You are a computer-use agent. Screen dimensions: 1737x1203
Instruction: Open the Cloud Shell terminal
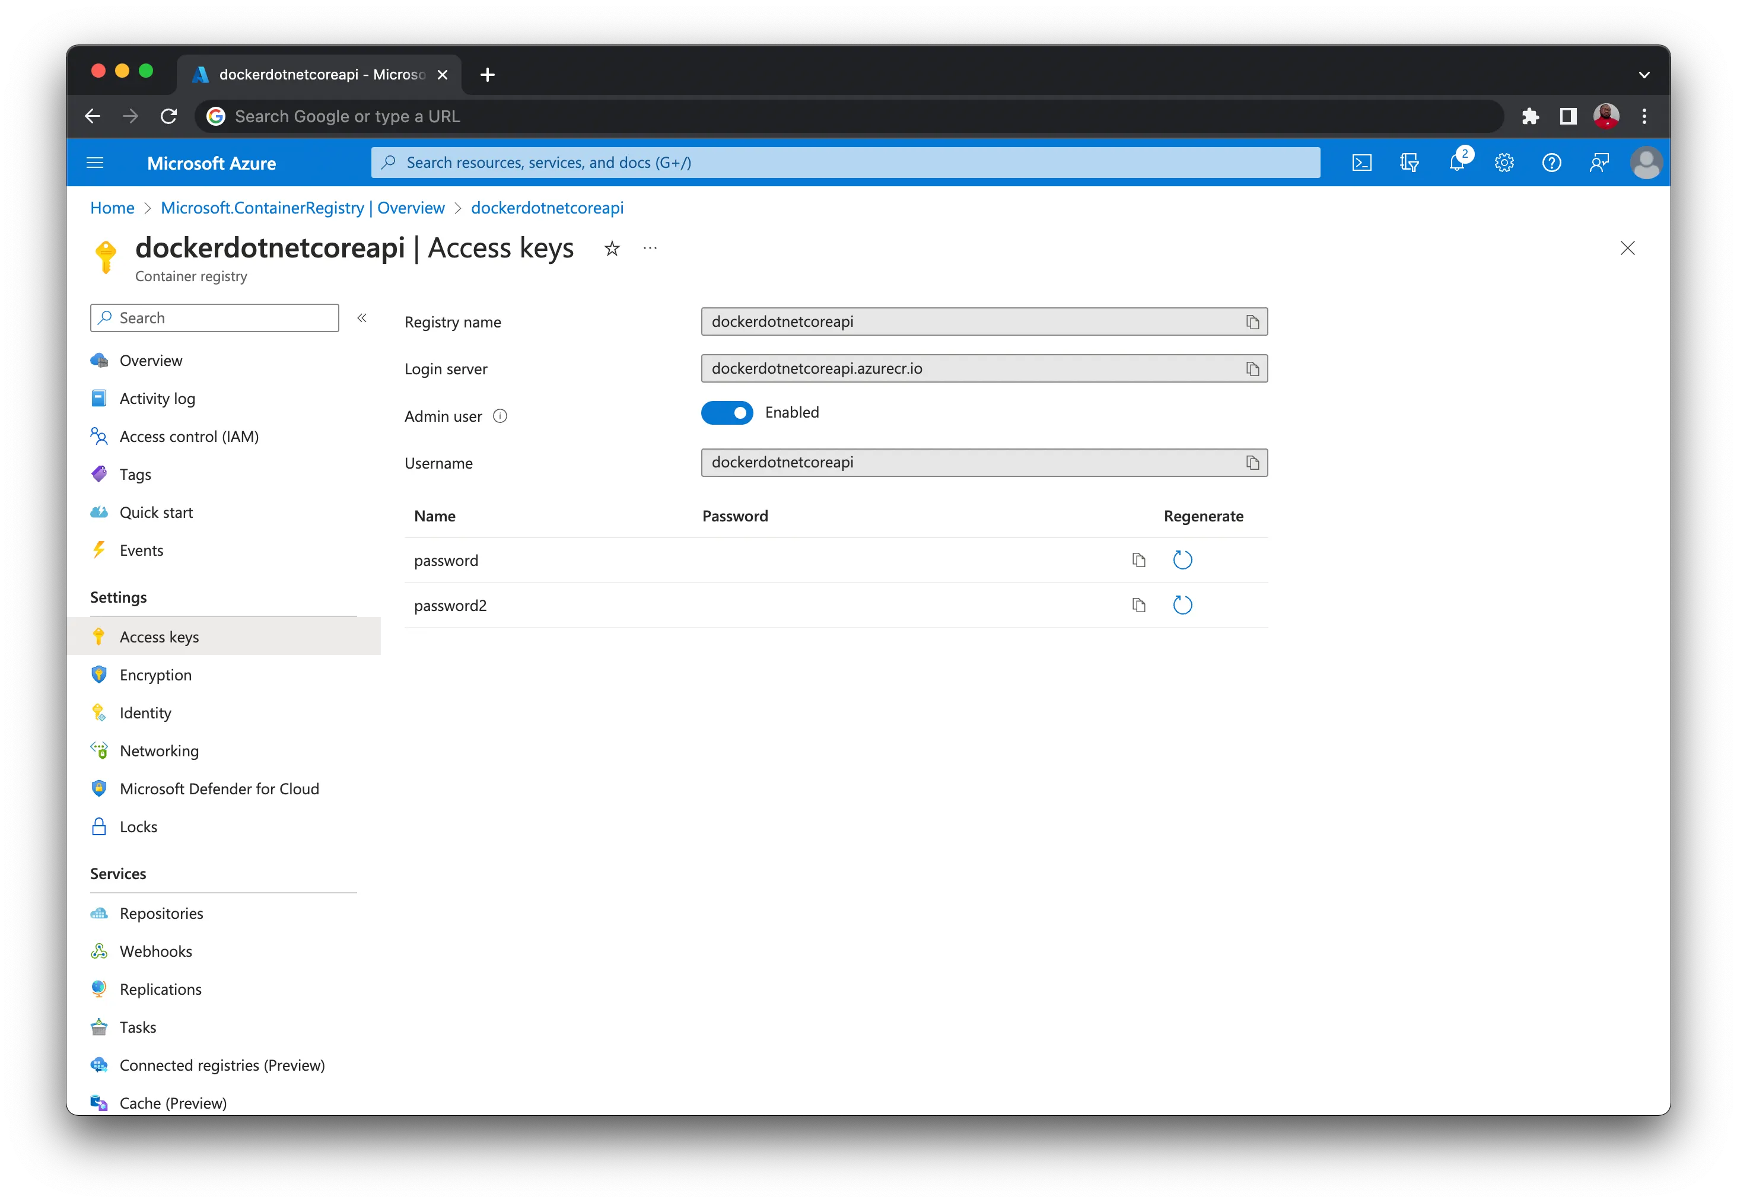coord(1361,162)
